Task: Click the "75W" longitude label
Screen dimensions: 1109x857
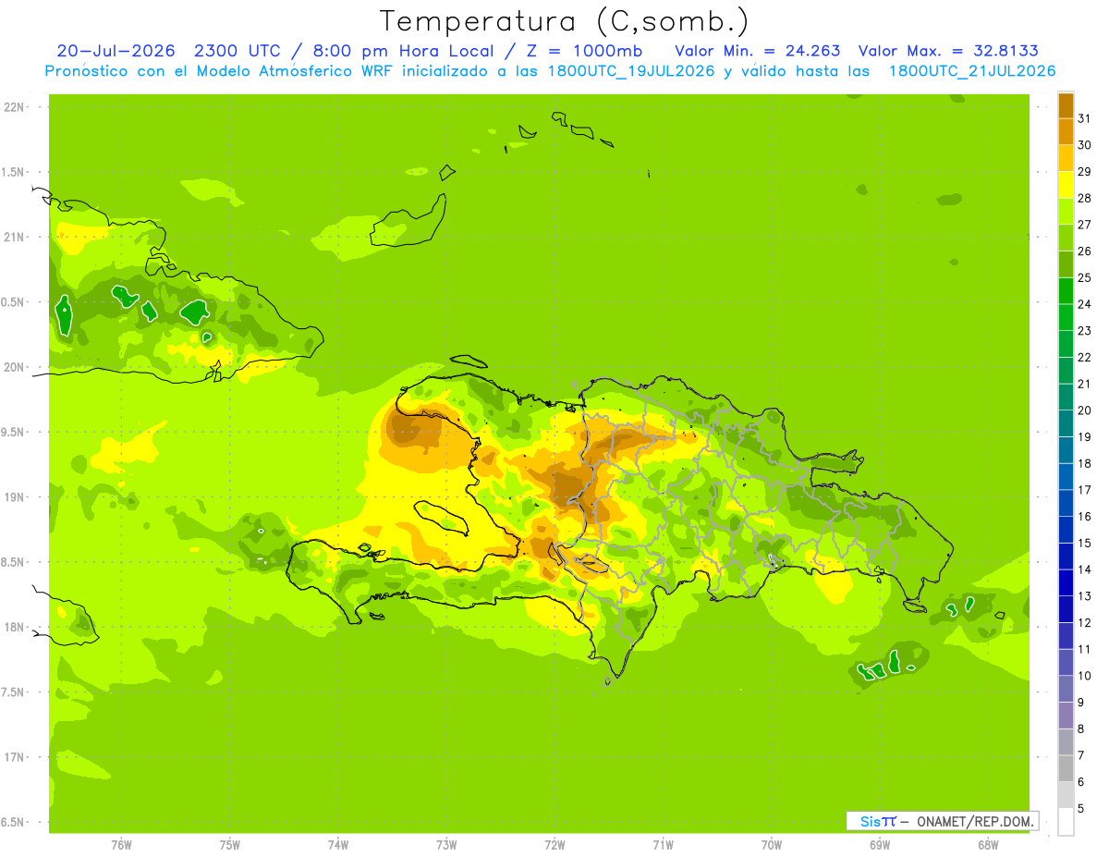Action: coord(230,845)
